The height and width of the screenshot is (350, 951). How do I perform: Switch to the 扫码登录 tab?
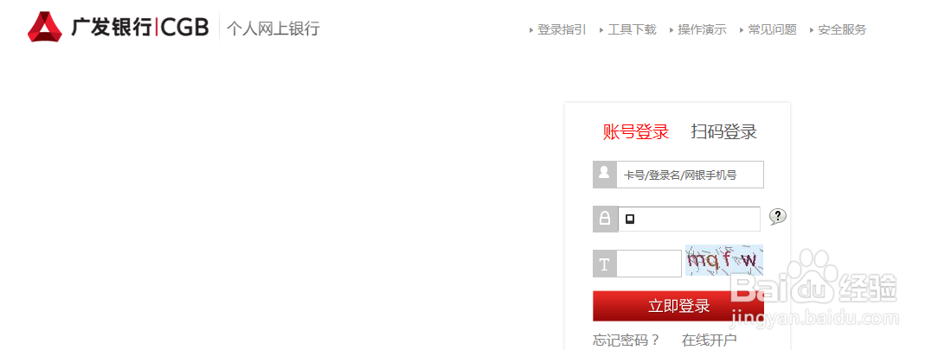(x=723, y=131)
